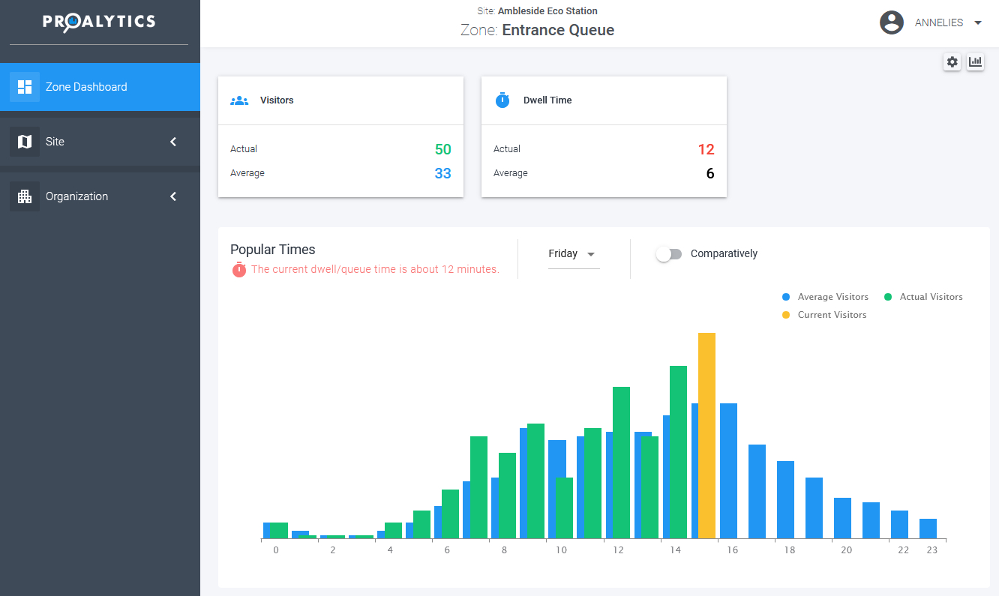This screenshot has height=596, width=999.
Task: Click the current dwell/queue time message
Action: pyautogui.click(x=375, y=269)
